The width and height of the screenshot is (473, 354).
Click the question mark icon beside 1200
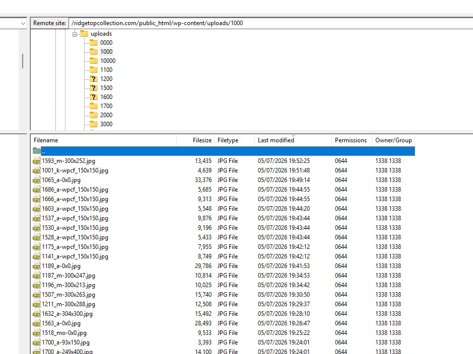click(x=94, y=79)
